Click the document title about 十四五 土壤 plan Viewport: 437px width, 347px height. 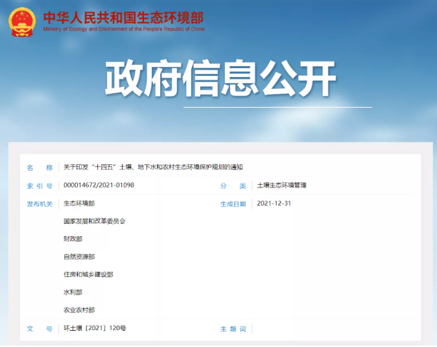[153, 167]
